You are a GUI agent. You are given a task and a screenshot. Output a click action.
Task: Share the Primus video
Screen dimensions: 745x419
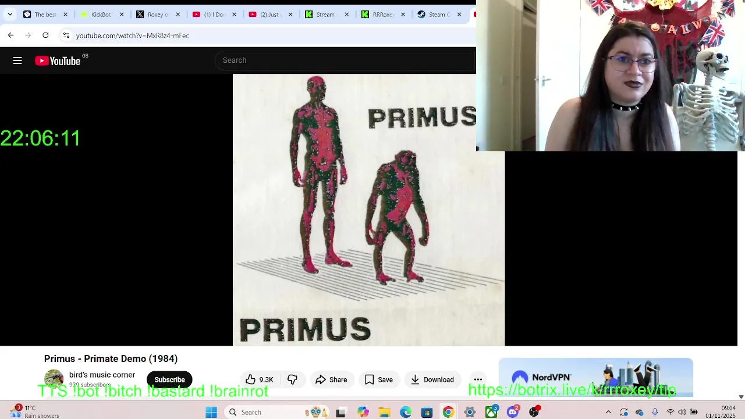(x=331, y=379)
